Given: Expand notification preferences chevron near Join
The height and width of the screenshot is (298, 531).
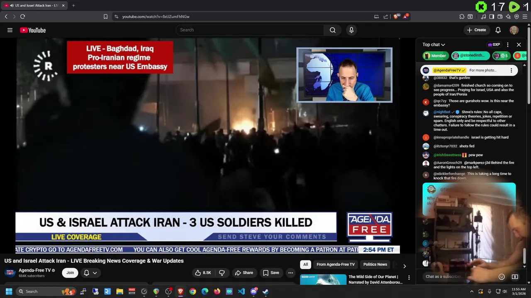Looking at the screenshot, I should point(95,273).
